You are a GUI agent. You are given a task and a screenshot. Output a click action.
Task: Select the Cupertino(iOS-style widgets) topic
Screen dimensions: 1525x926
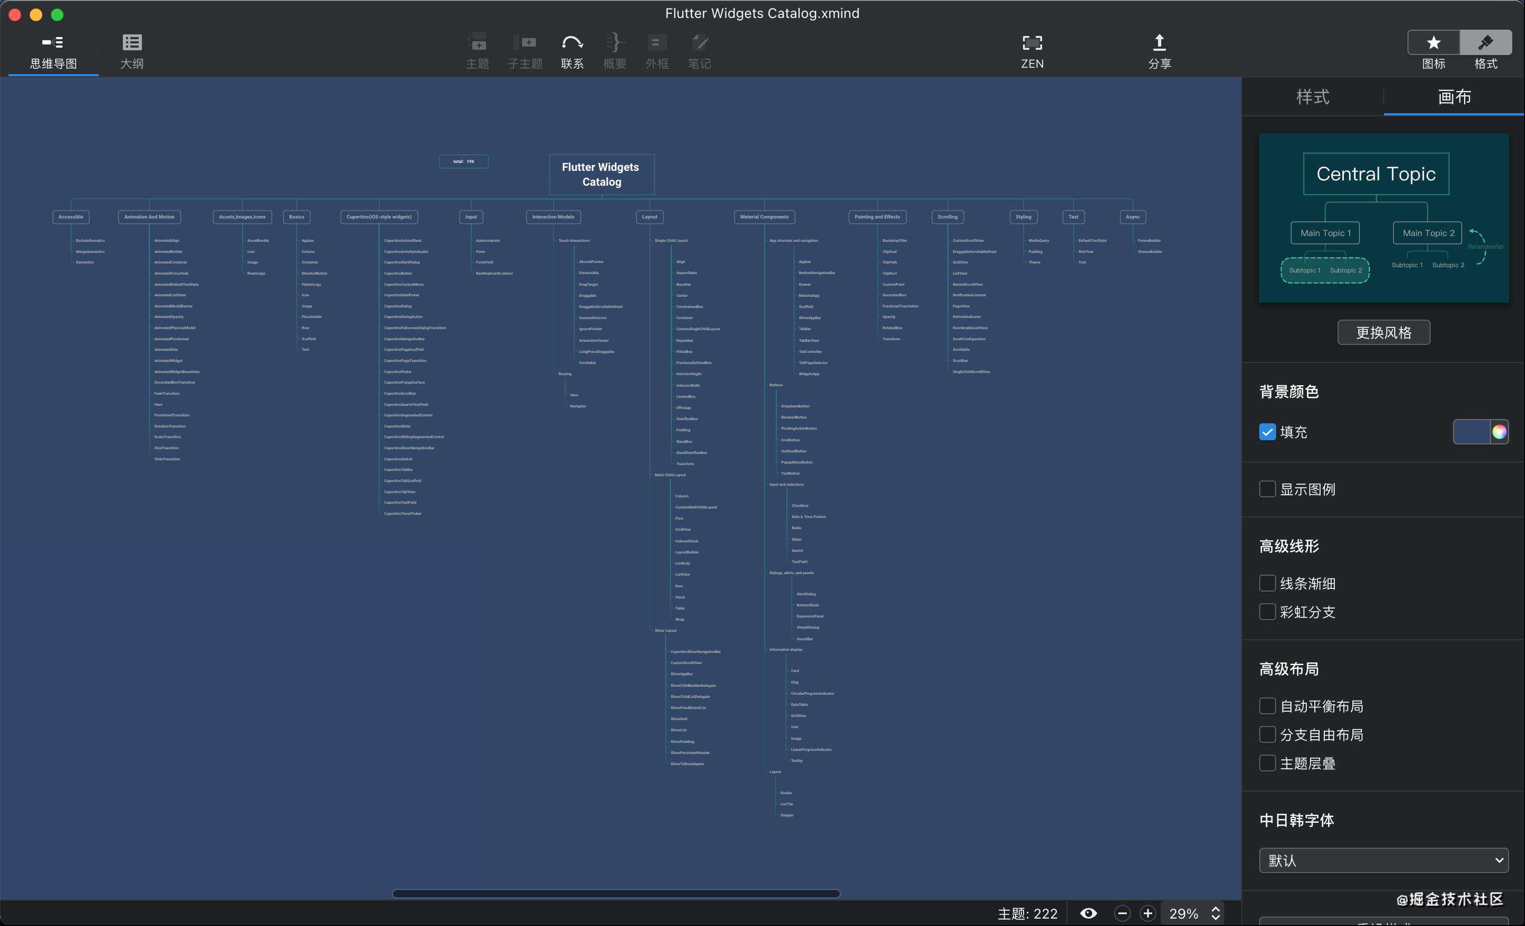tap(379, 217)
